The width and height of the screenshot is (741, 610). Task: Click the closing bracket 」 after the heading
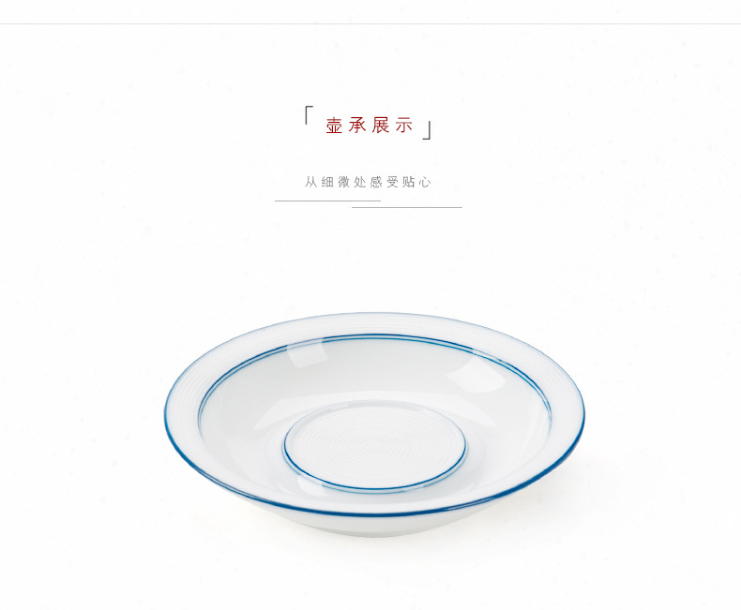point(427,130)
